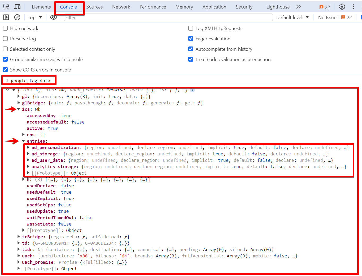
Task: Switch to the Network tab
Action: pos(121,7)
